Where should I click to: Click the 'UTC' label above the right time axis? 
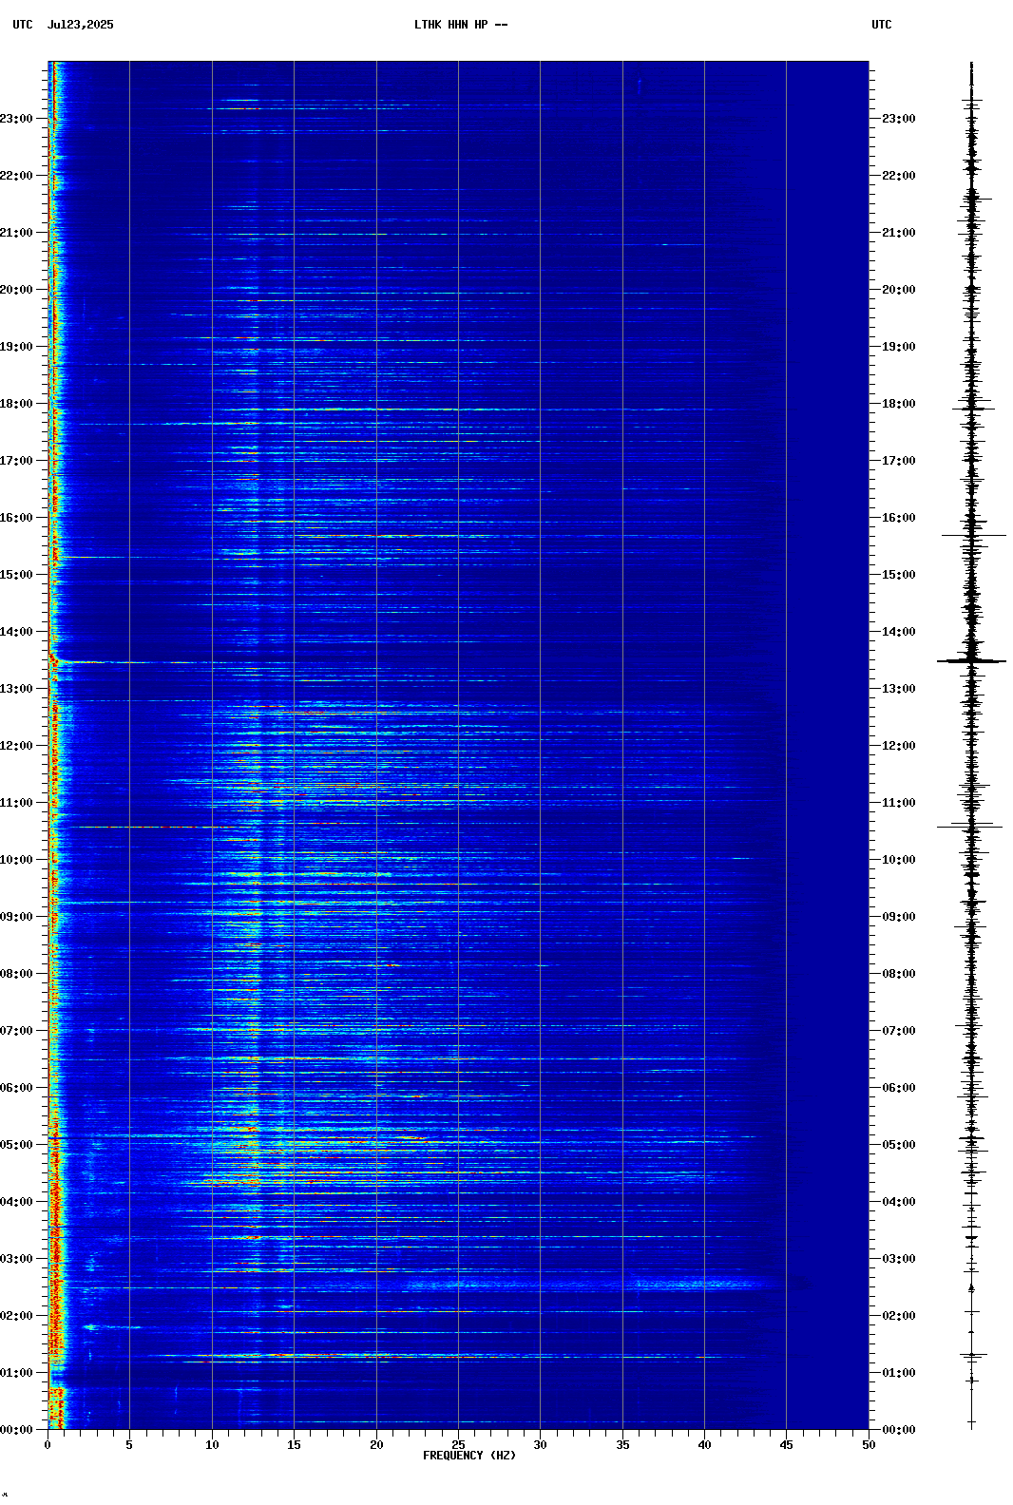(x=882, y=25)
